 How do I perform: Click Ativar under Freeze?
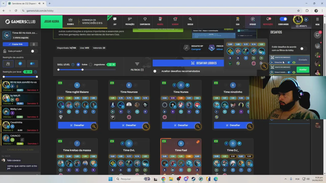point(220,49)
